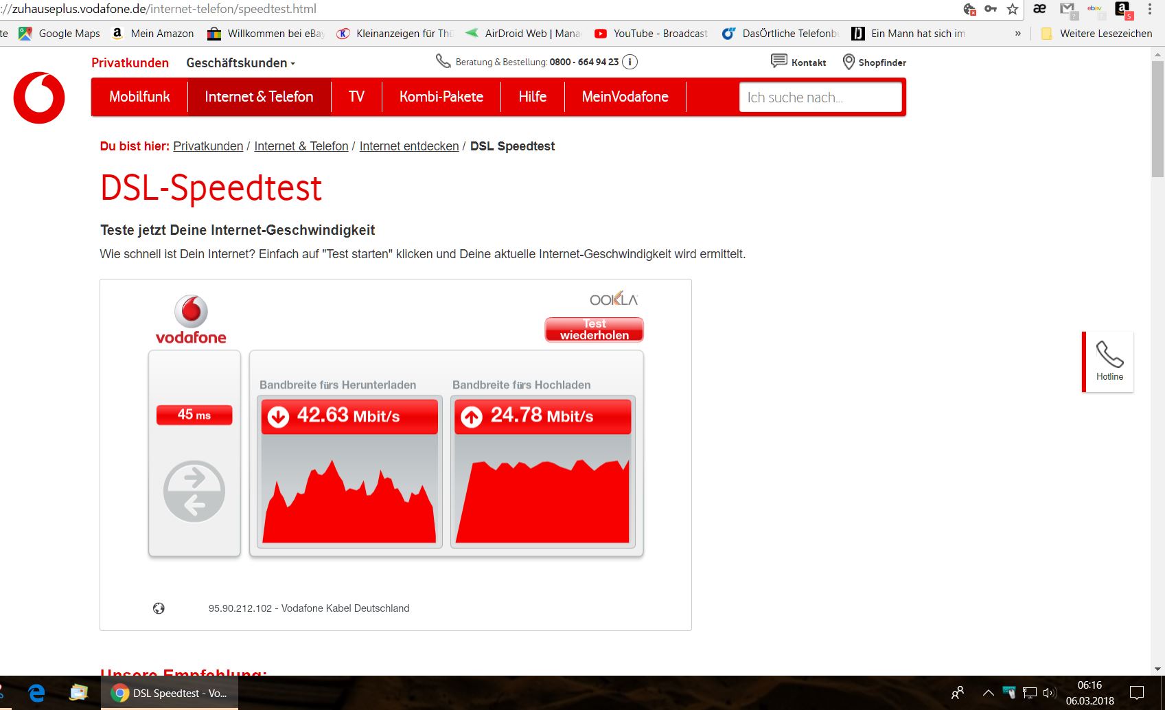Viewport: 1165px width, 710px height.
Task: Open the Hilfe menu
Action: (533, 97)
